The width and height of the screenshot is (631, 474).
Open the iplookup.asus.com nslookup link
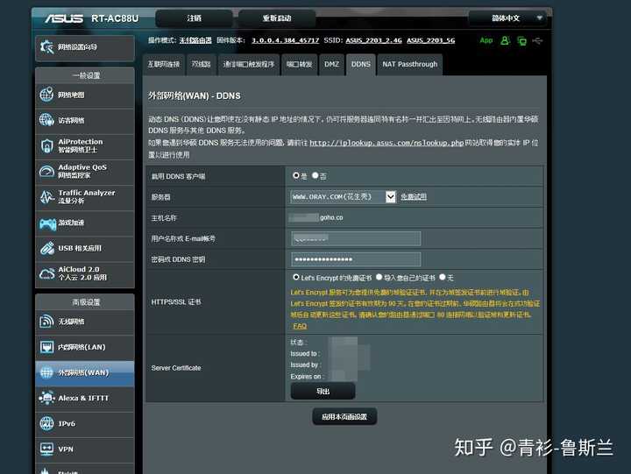click(x=386, y=143)
